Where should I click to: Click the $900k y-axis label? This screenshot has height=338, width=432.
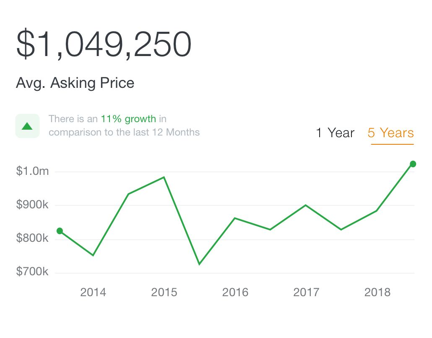coord(32,205)
